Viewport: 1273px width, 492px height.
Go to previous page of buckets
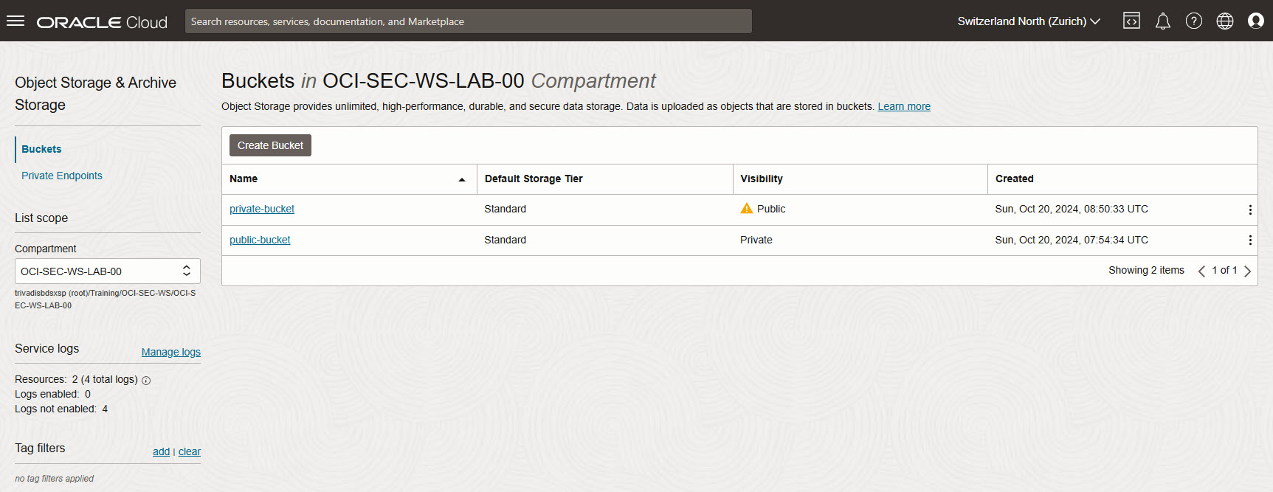(1201, 271)
